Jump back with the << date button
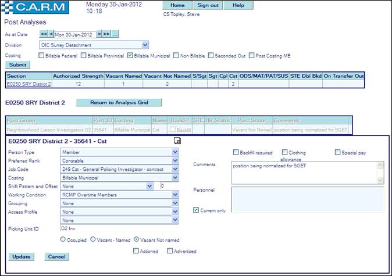 [x=44, y=34]
